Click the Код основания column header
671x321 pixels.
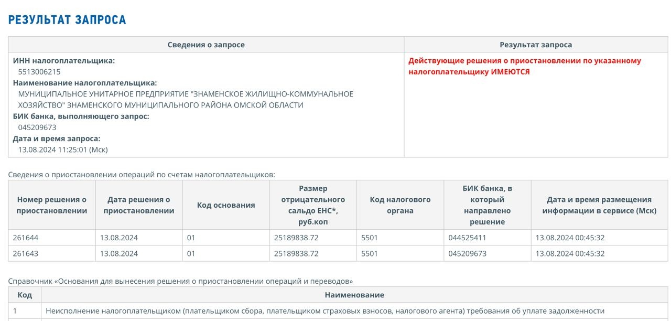pyautogui.click(x=226, y=205)
